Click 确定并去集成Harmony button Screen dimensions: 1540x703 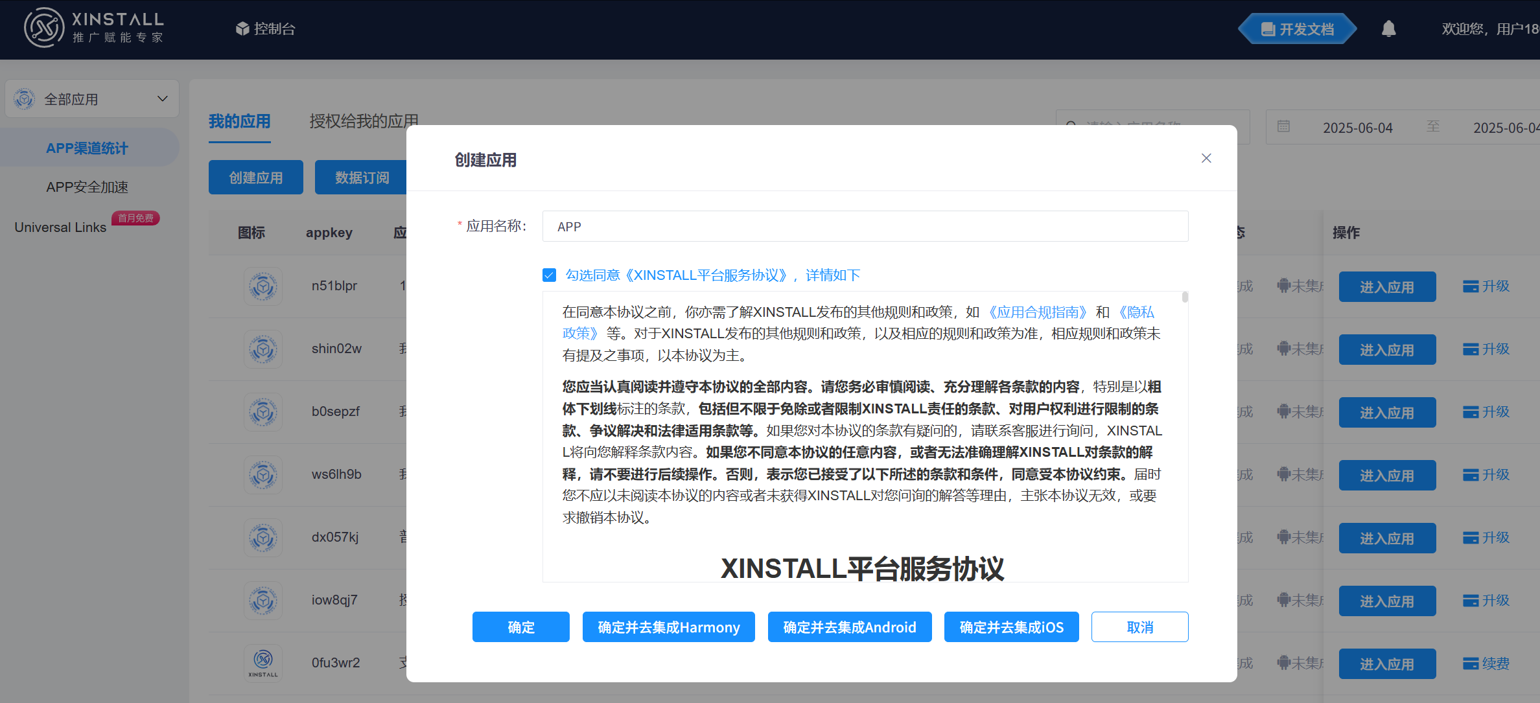click(669, 627)
